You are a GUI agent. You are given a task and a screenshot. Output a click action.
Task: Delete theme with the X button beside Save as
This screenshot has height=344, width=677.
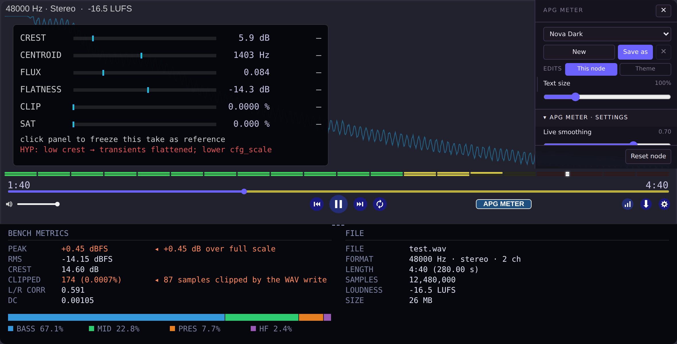point(664,52)
